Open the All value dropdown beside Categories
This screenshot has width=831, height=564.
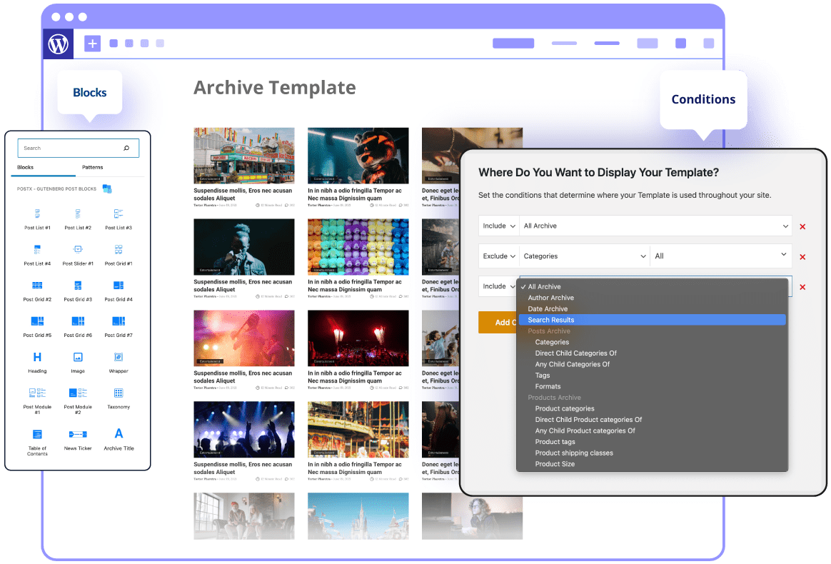tap(721, 256)
